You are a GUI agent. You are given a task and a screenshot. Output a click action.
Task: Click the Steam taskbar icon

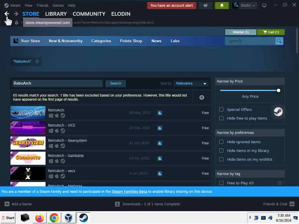coord(83,218)
